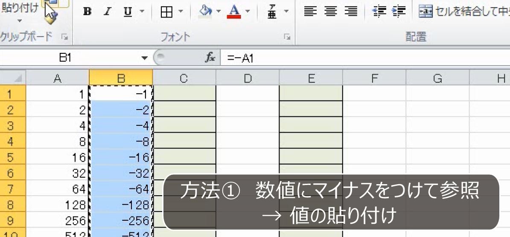Click cell A7 containing 64
The image size is (510, 237).
coord(57,189)
